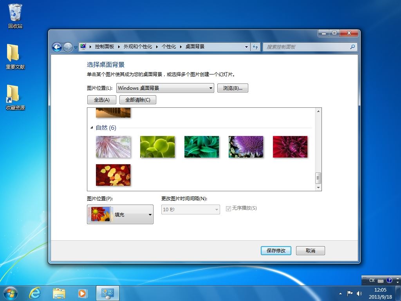
Task: Click the wallpaper list scrollbar thumb
Action: (x=318, y=178)
